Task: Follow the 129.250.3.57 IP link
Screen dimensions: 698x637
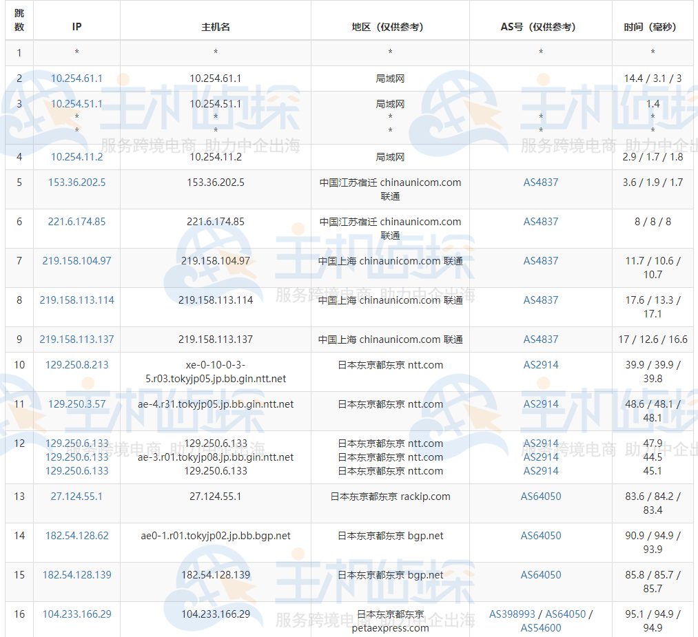Action: (x=76, y=404)
